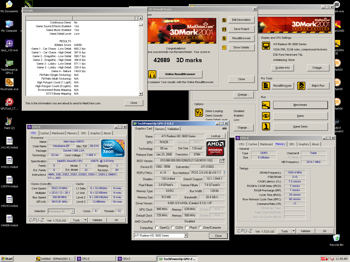Open 145143.hwbot file icon
This screenshot has height=262, width=350.
tap(9, 201)
